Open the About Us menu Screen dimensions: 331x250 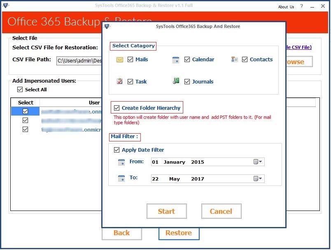click(x=286, y=7)
